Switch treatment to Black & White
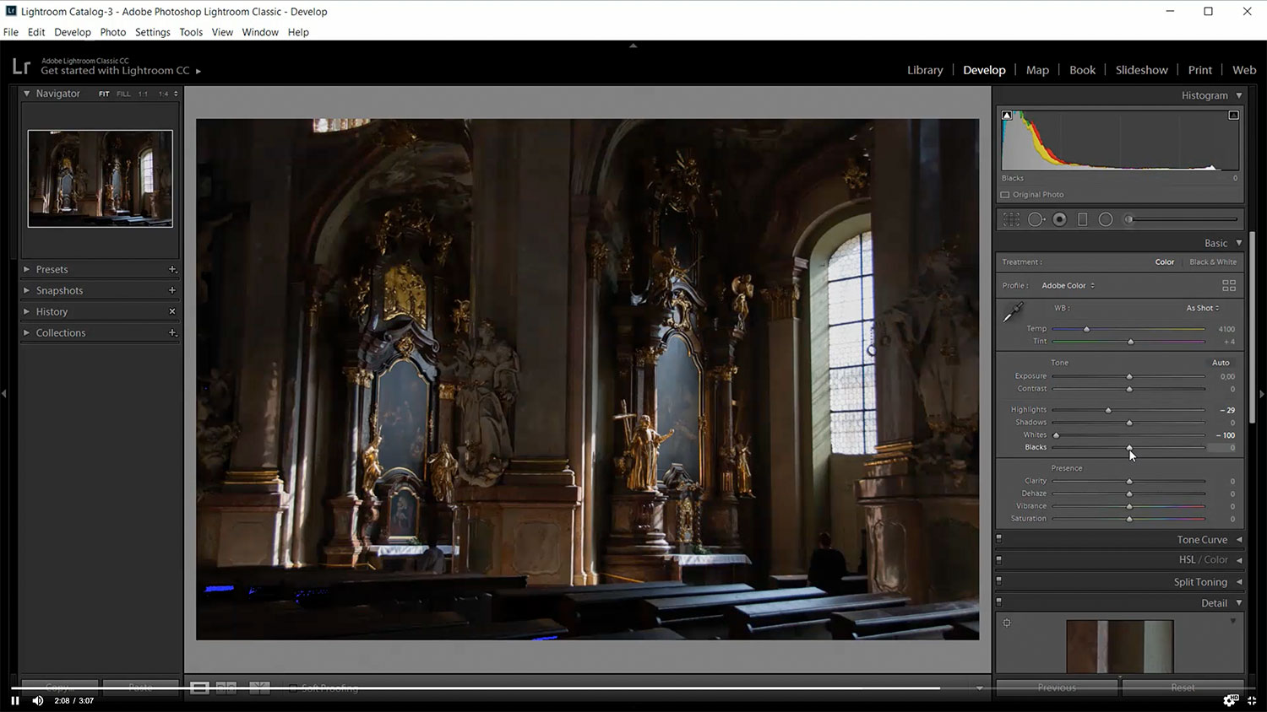Screen dimensions: 1267x712 tap(1213, 262)
